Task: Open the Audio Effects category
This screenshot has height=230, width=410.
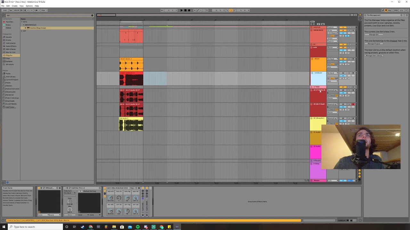Action: (x=11, y=46)
